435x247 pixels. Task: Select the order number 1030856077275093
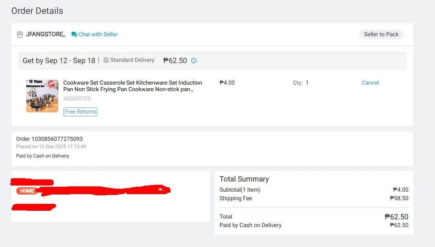(x=57, y=139)
